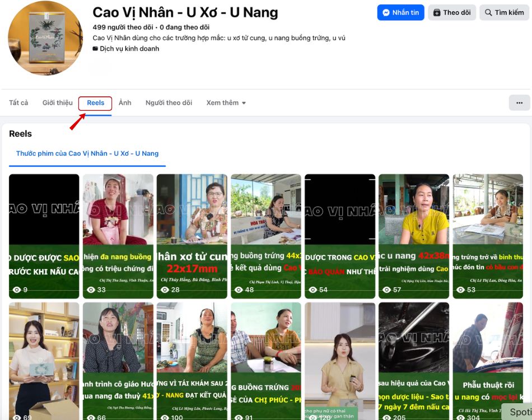Viewport: 532px width, 420px height.
Task: Click the page title Cao Vị Nhân - U Xơ - U Nang
Action: pos(185,12)
